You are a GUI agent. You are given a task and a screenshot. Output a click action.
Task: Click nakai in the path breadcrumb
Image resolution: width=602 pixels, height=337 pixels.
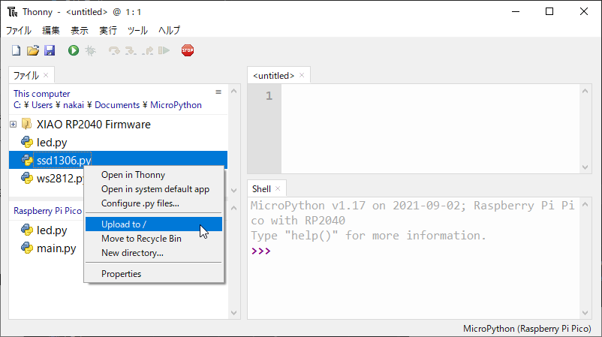(x=74, y=105)
